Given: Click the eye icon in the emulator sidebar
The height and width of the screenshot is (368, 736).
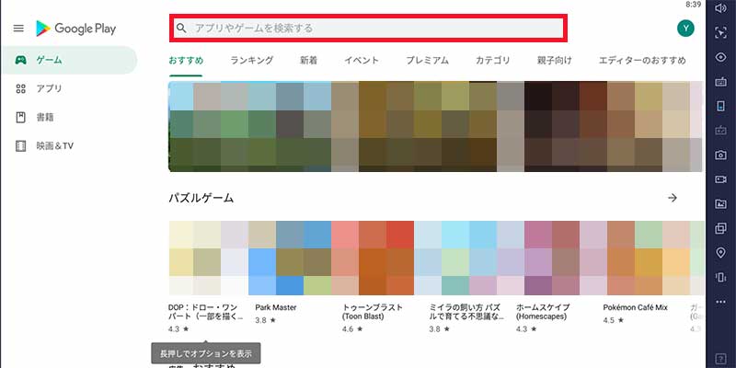Looking at the screenshot, I should coord(720,57).
